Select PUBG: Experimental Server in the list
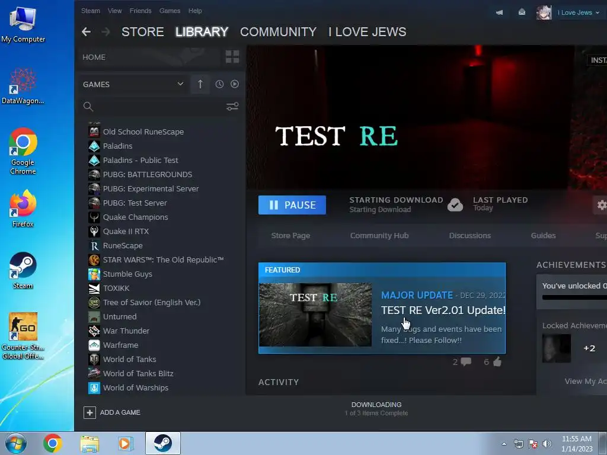 (151, 189)
